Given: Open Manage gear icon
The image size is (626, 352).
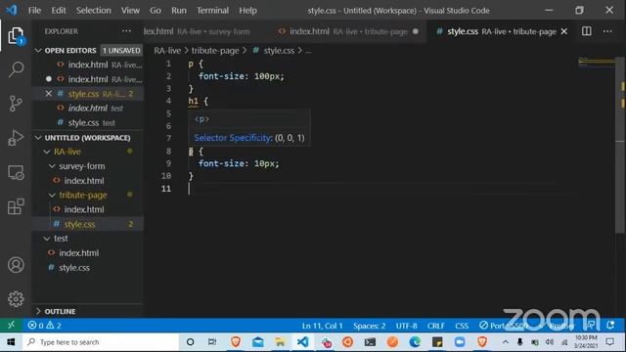Looking at the screenshot, I should (16, 299).
